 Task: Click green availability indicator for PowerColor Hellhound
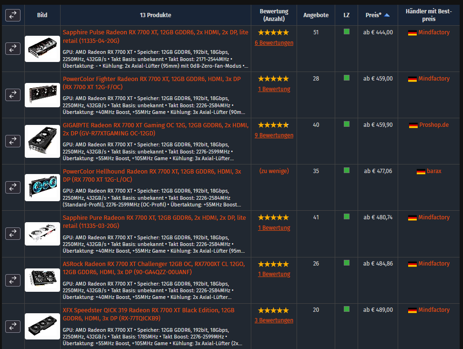coord(347,170)
